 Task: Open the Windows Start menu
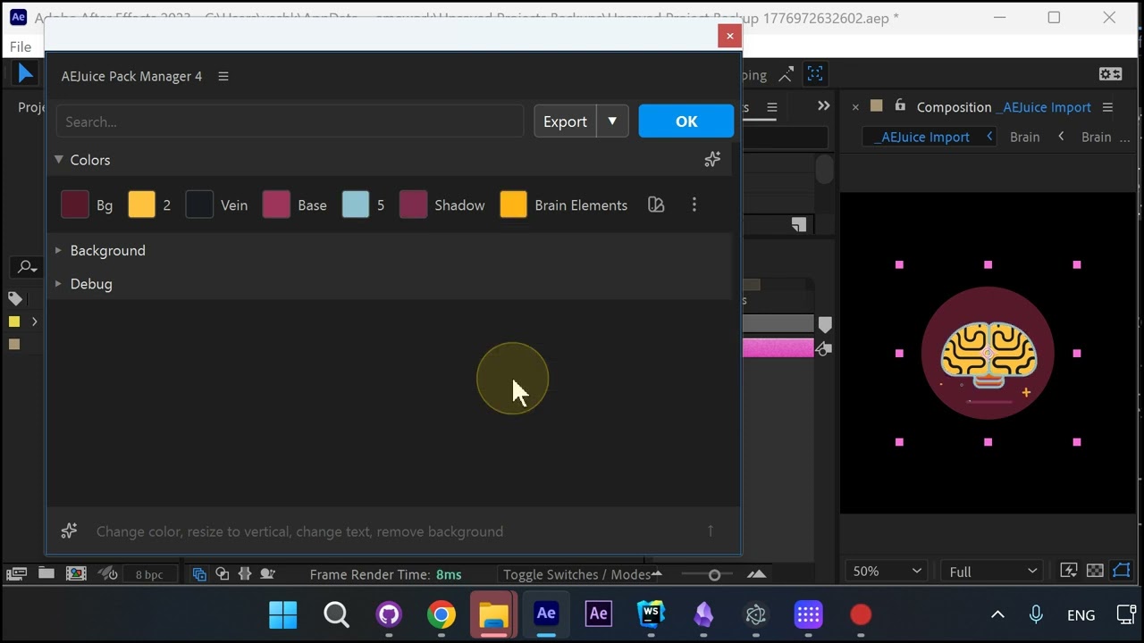pos(283,614)
